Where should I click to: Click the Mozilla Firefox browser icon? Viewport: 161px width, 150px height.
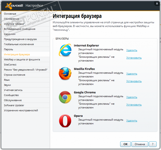point(65,73)
